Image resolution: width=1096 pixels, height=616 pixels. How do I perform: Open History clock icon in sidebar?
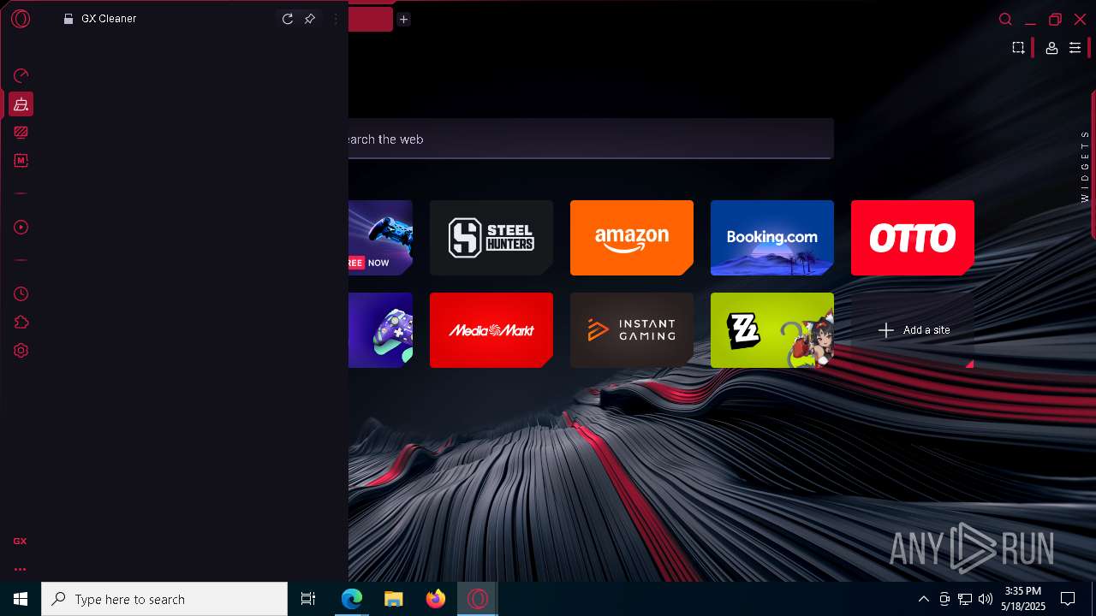21,294
